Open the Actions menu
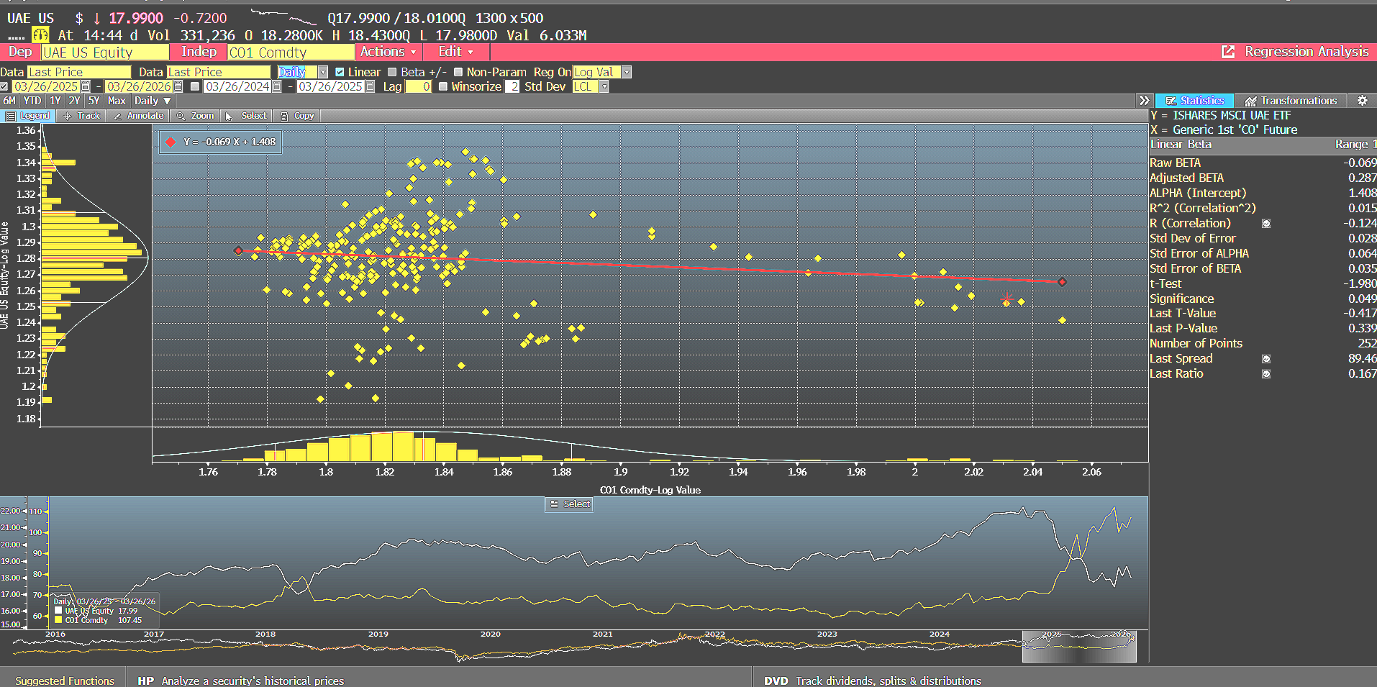1377x687 pixels. (386, 52)
